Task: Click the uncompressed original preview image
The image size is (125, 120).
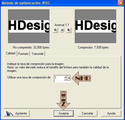Action: (x=29, y=26)
